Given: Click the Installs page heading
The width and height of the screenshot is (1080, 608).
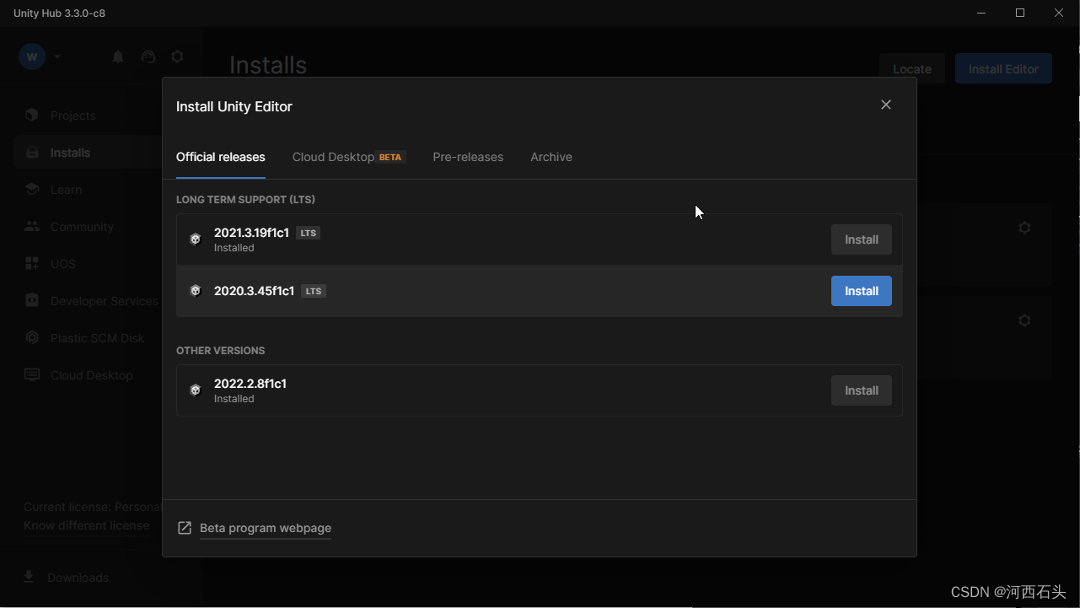Looking at the screenshot, I should (x=268, y=65).
